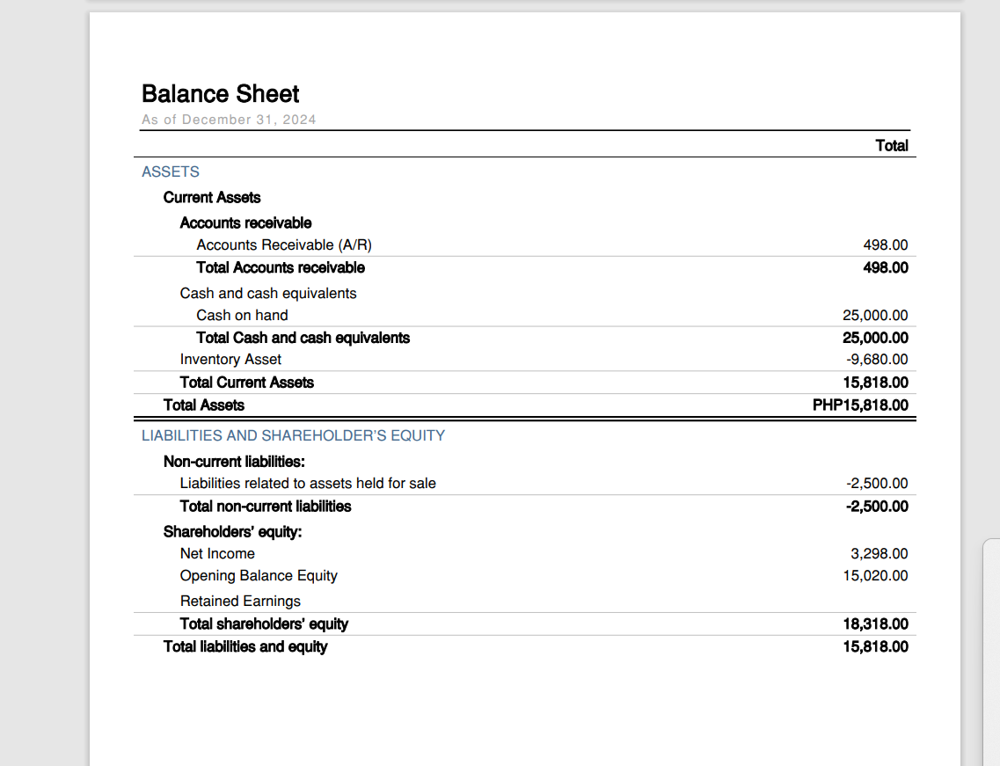Screen dimensions: 1000x766
Task: Click the Inventory Asset amount -9,680.00
Action: point(877,360)
